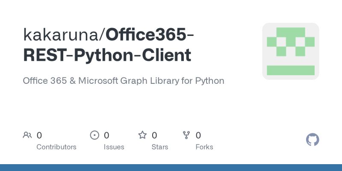
Task: Open the Contributors label
Action: [56, 147]
